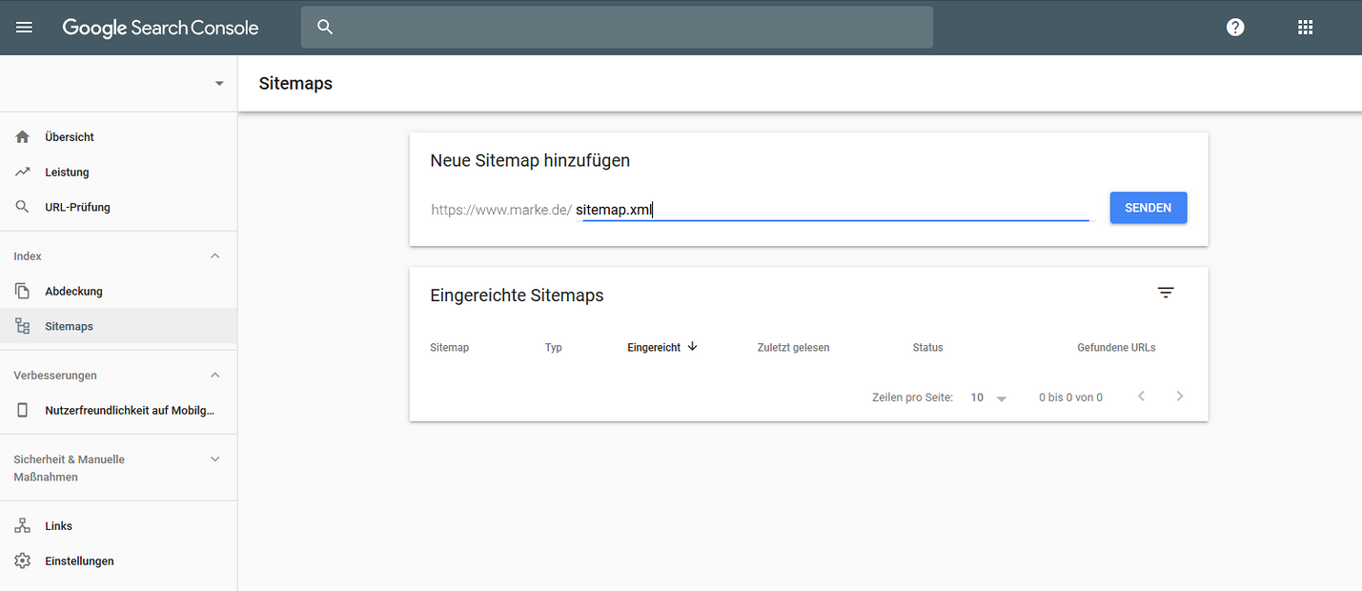Viewport: 1362px width, 591px height.
Task: Click the sitemap URL input field
Action: [x=831, y=210]
